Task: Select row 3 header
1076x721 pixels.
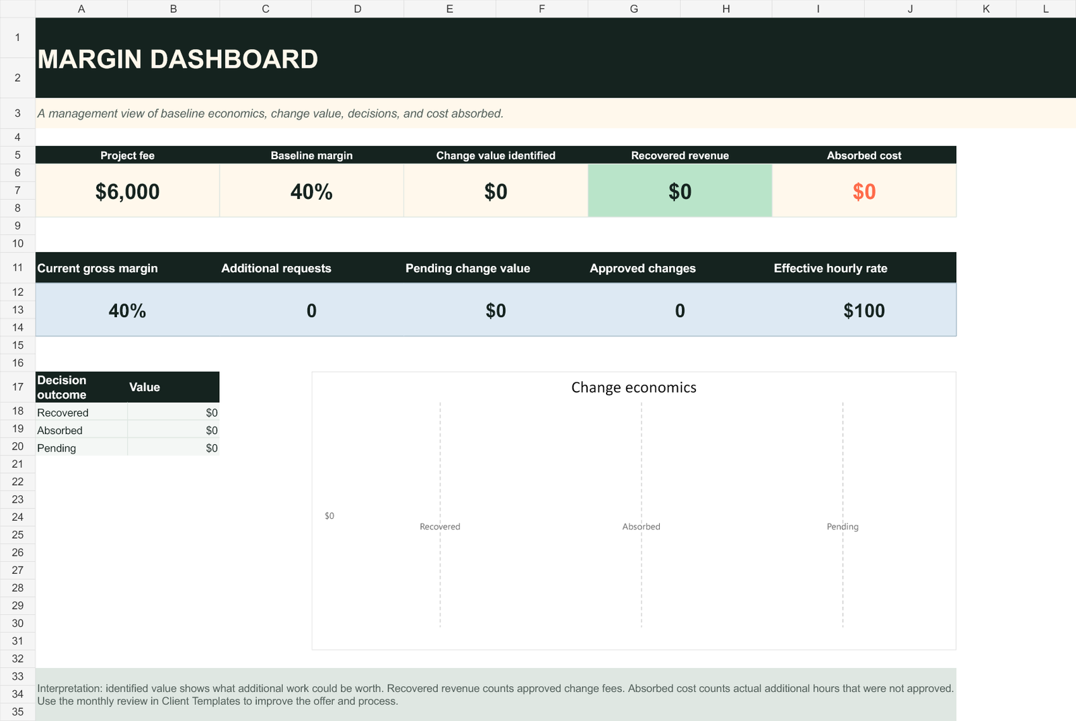Action: 17,114
